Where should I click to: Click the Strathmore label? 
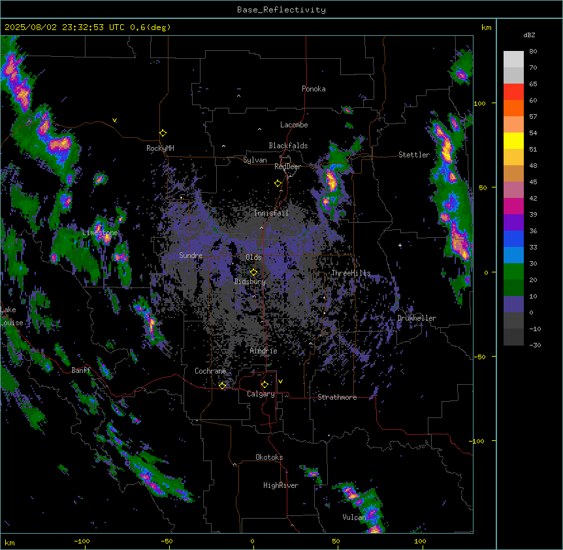(x=337, y=397)
